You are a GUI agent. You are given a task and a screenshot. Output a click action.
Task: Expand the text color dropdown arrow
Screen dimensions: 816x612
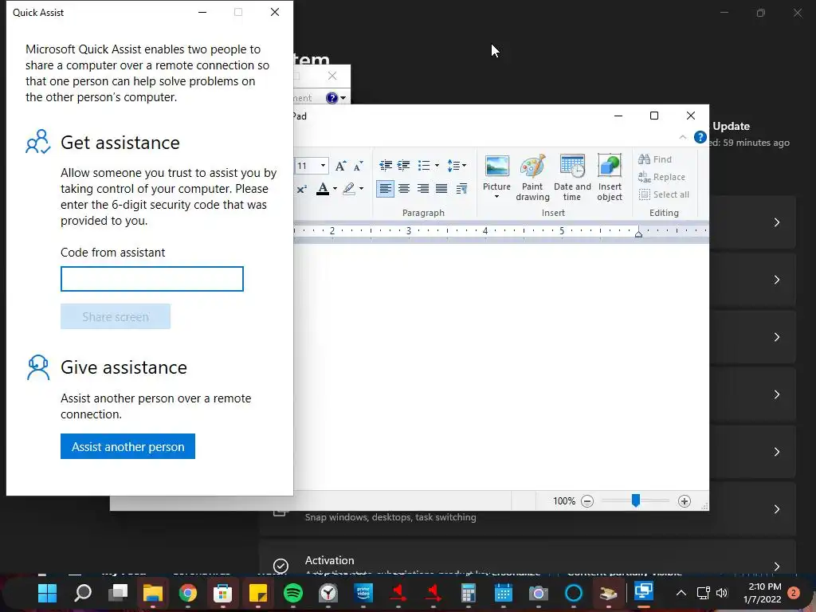[x=335, y=189]
